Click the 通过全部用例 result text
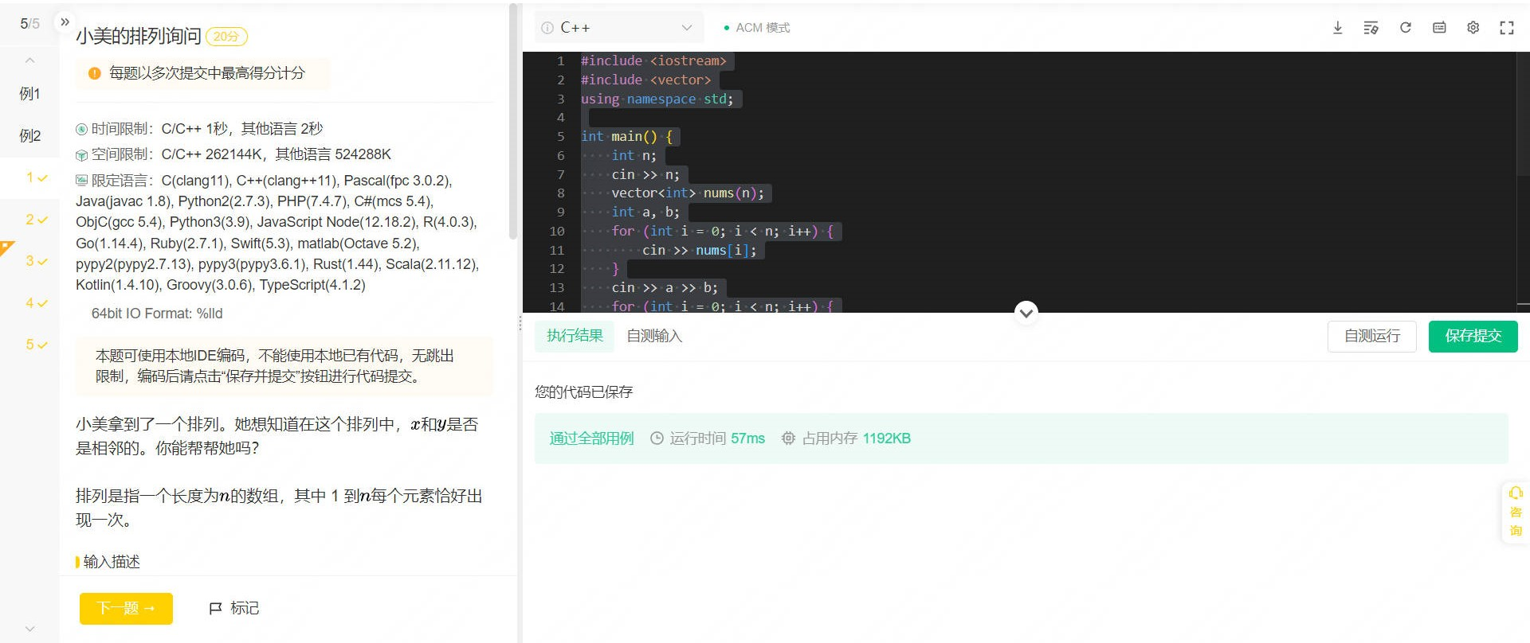1530x643 pixels. [591, 438]
